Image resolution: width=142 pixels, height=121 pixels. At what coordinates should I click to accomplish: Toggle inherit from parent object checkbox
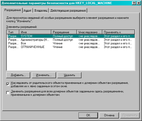(8, 84)
